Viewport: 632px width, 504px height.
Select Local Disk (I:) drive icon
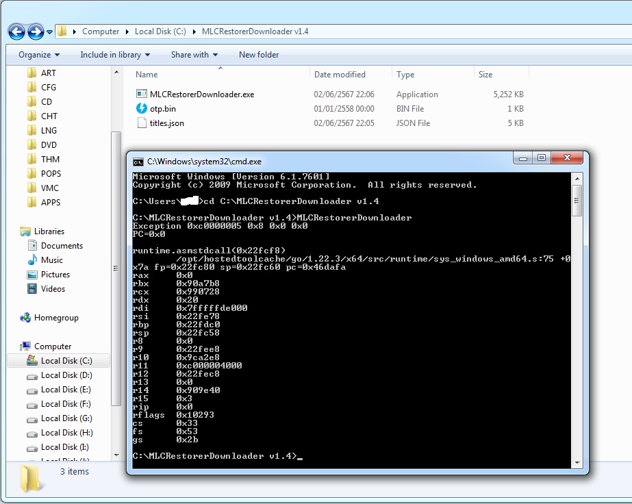pyautogui.click(x=32, y=448)
